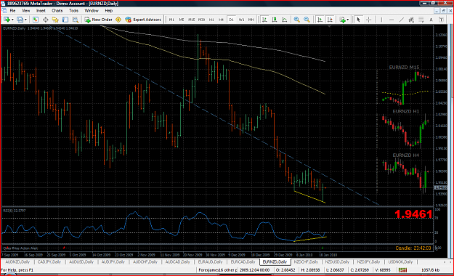Open the Indicators dropdown arrow
Screen dimensions: 454x276
(x=348, y=20)
